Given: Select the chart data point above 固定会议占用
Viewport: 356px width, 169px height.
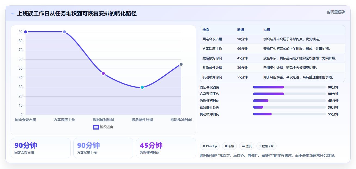Looking at the screenshot, I should click(x=26, y=32).
